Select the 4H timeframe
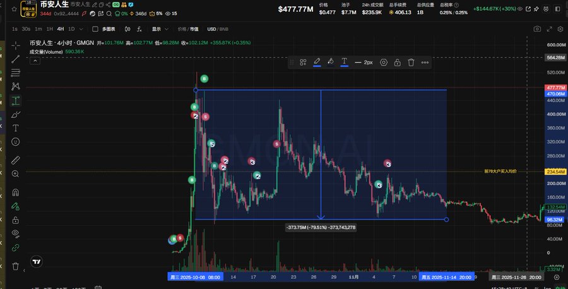This screenshot has width=568, height=289. 61,29
